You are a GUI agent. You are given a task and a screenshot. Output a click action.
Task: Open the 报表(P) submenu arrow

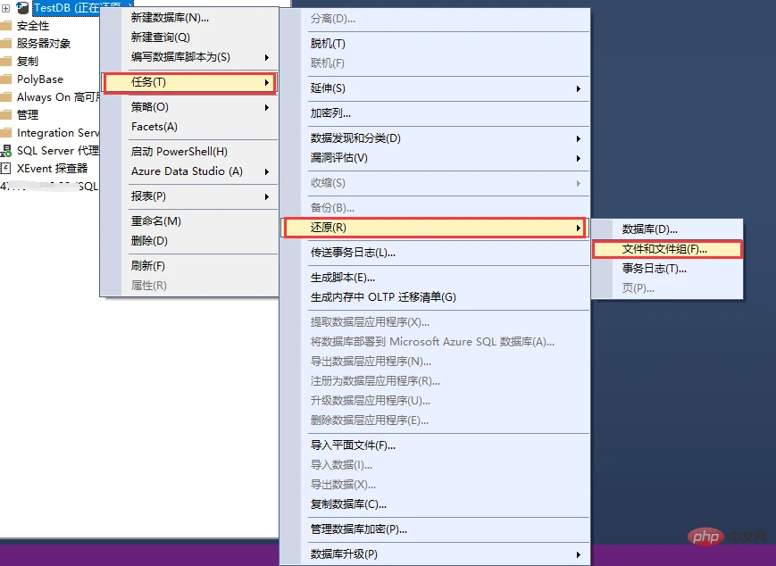pyautogui.click(x=267, y=196)
